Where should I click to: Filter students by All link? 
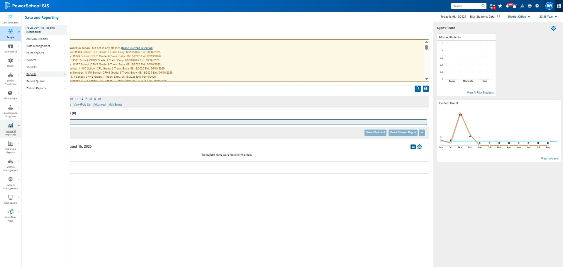coord(100,99)
